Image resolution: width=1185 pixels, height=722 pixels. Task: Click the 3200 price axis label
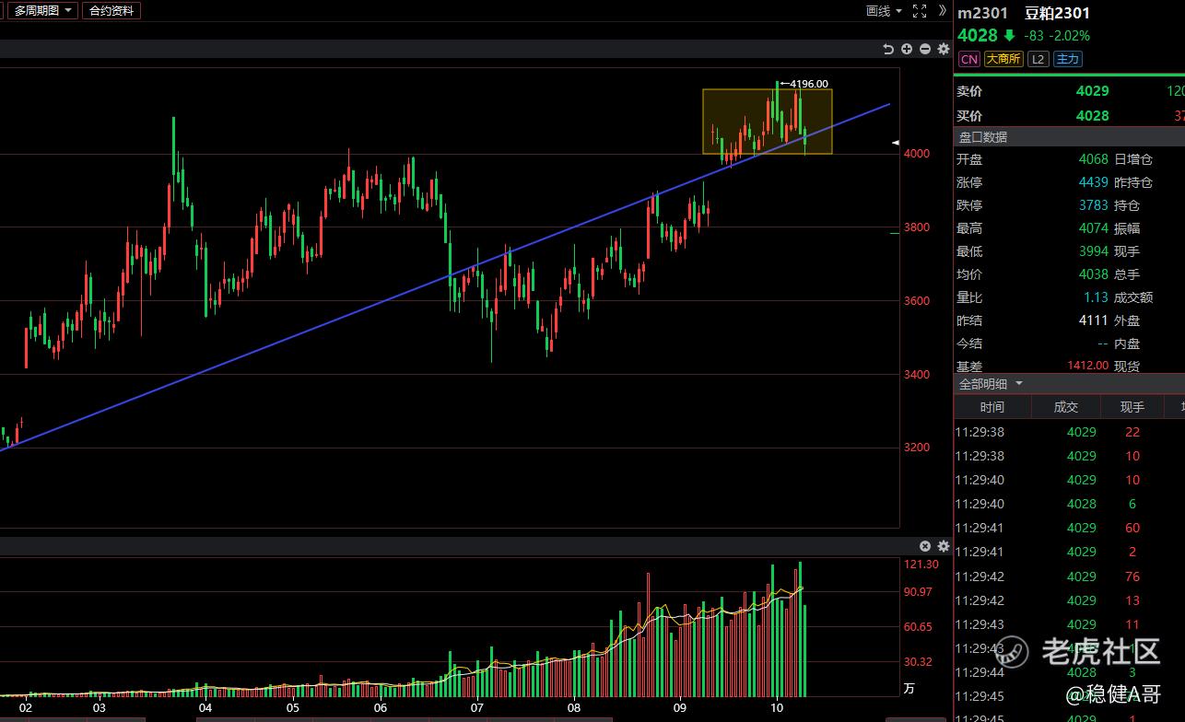pos(917,448)
